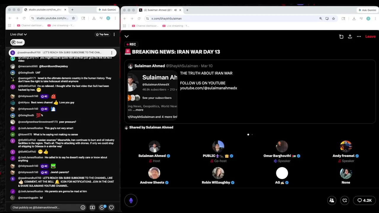Click zoom magnifier icon in X address bar
Viewport: 379px width, 213px height.
coord(321,18)
